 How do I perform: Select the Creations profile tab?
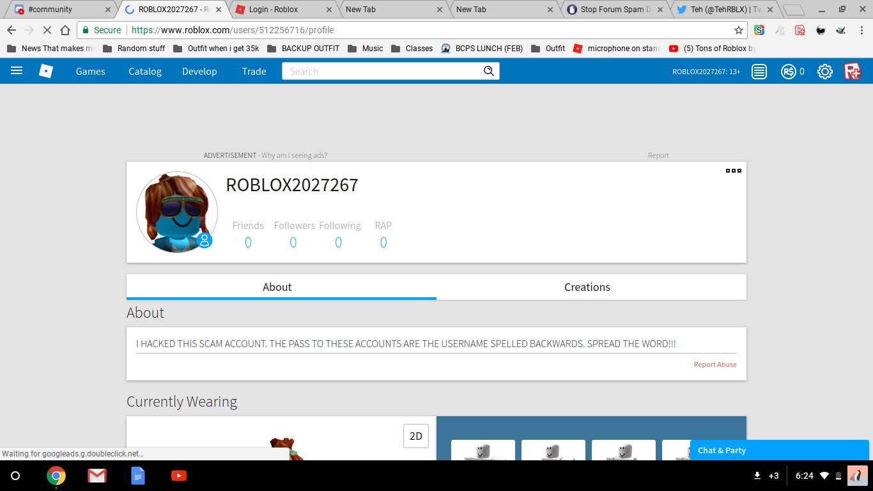(591, 287)
